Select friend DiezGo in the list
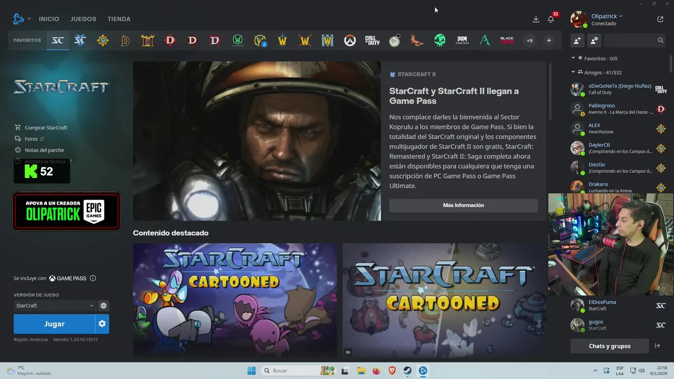This screenshot has width=674, height=379. coord(619,167)
